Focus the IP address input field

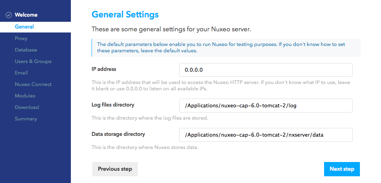click(266, 70)
